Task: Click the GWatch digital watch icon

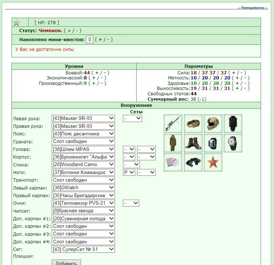Action: 213,143
